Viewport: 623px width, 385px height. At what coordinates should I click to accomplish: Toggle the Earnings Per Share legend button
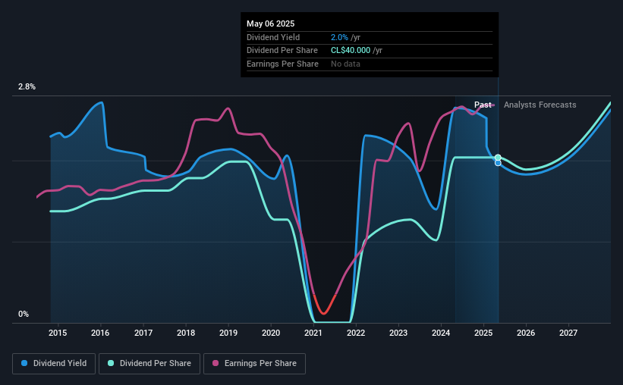click(x=254, y=364)
